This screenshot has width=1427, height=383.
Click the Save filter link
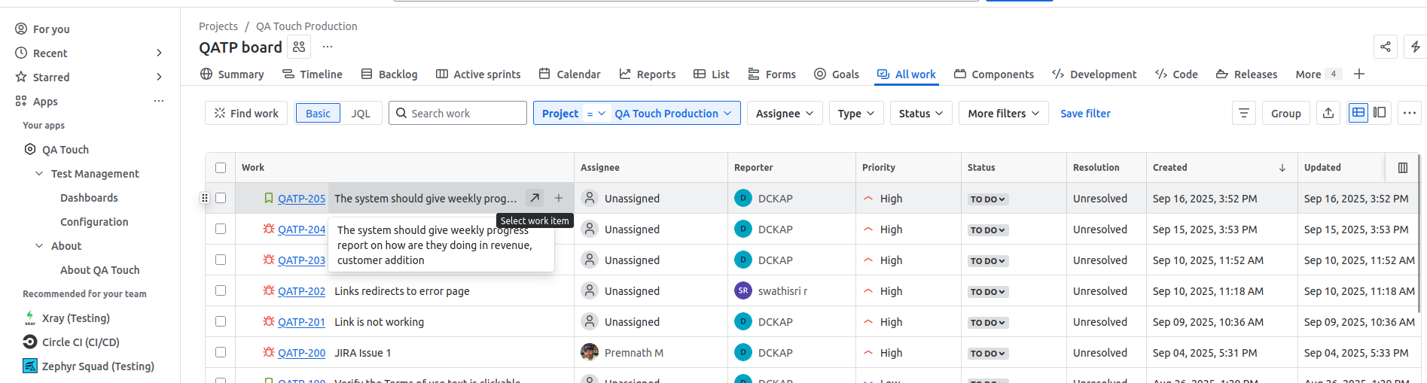coord(1085,113)
